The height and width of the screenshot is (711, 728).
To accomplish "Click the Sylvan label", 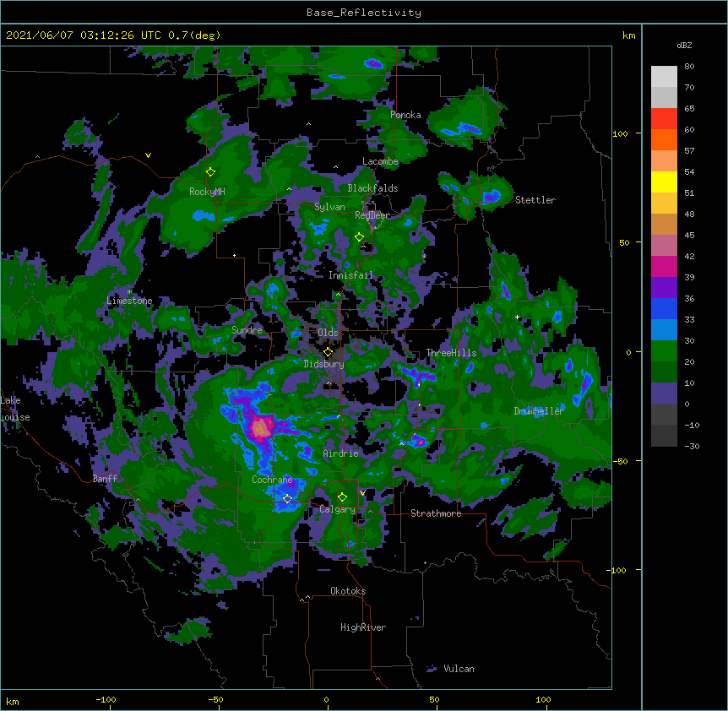I will 329,207.
